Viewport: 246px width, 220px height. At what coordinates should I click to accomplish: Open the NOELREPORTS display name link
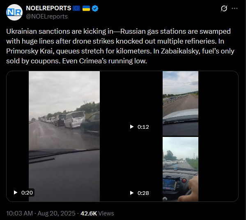point(48,8)
